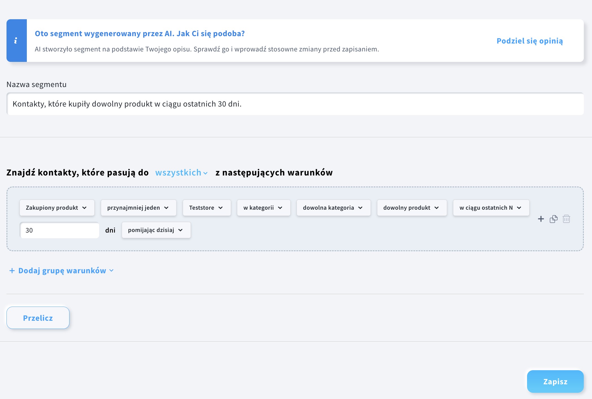Click plus icon beside Dodaj grupę warunków
Screen dimensions: 592x399
click(x=12, y=271)
